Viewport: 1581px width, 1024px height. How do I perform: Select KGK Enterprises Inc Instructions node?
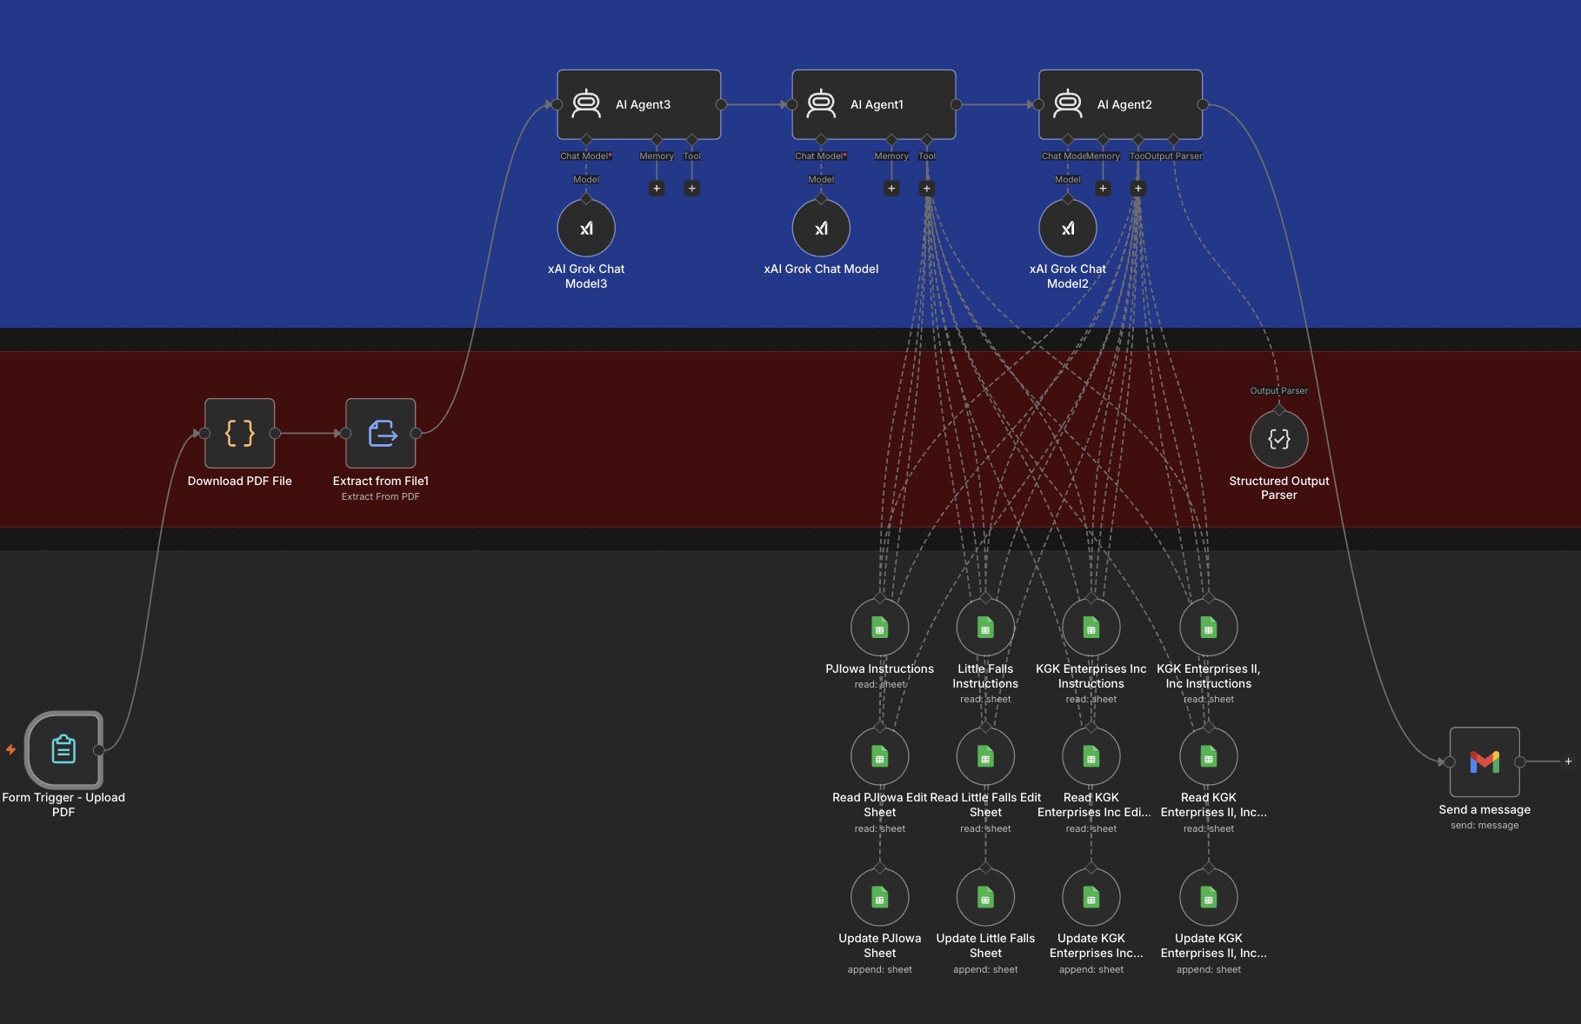1091,627
